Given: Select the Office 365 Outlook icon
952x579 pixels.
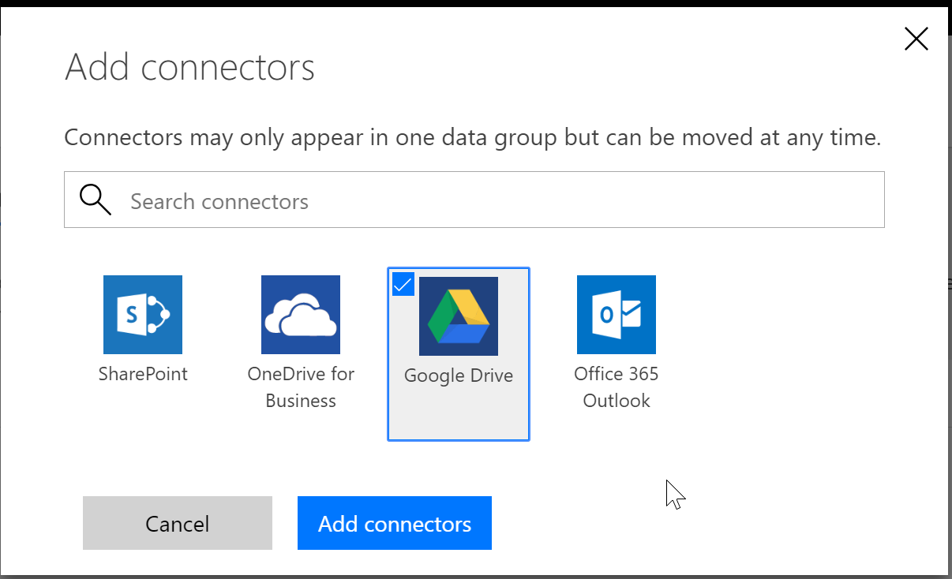Looking at the screenshot, I should [617, 315].
